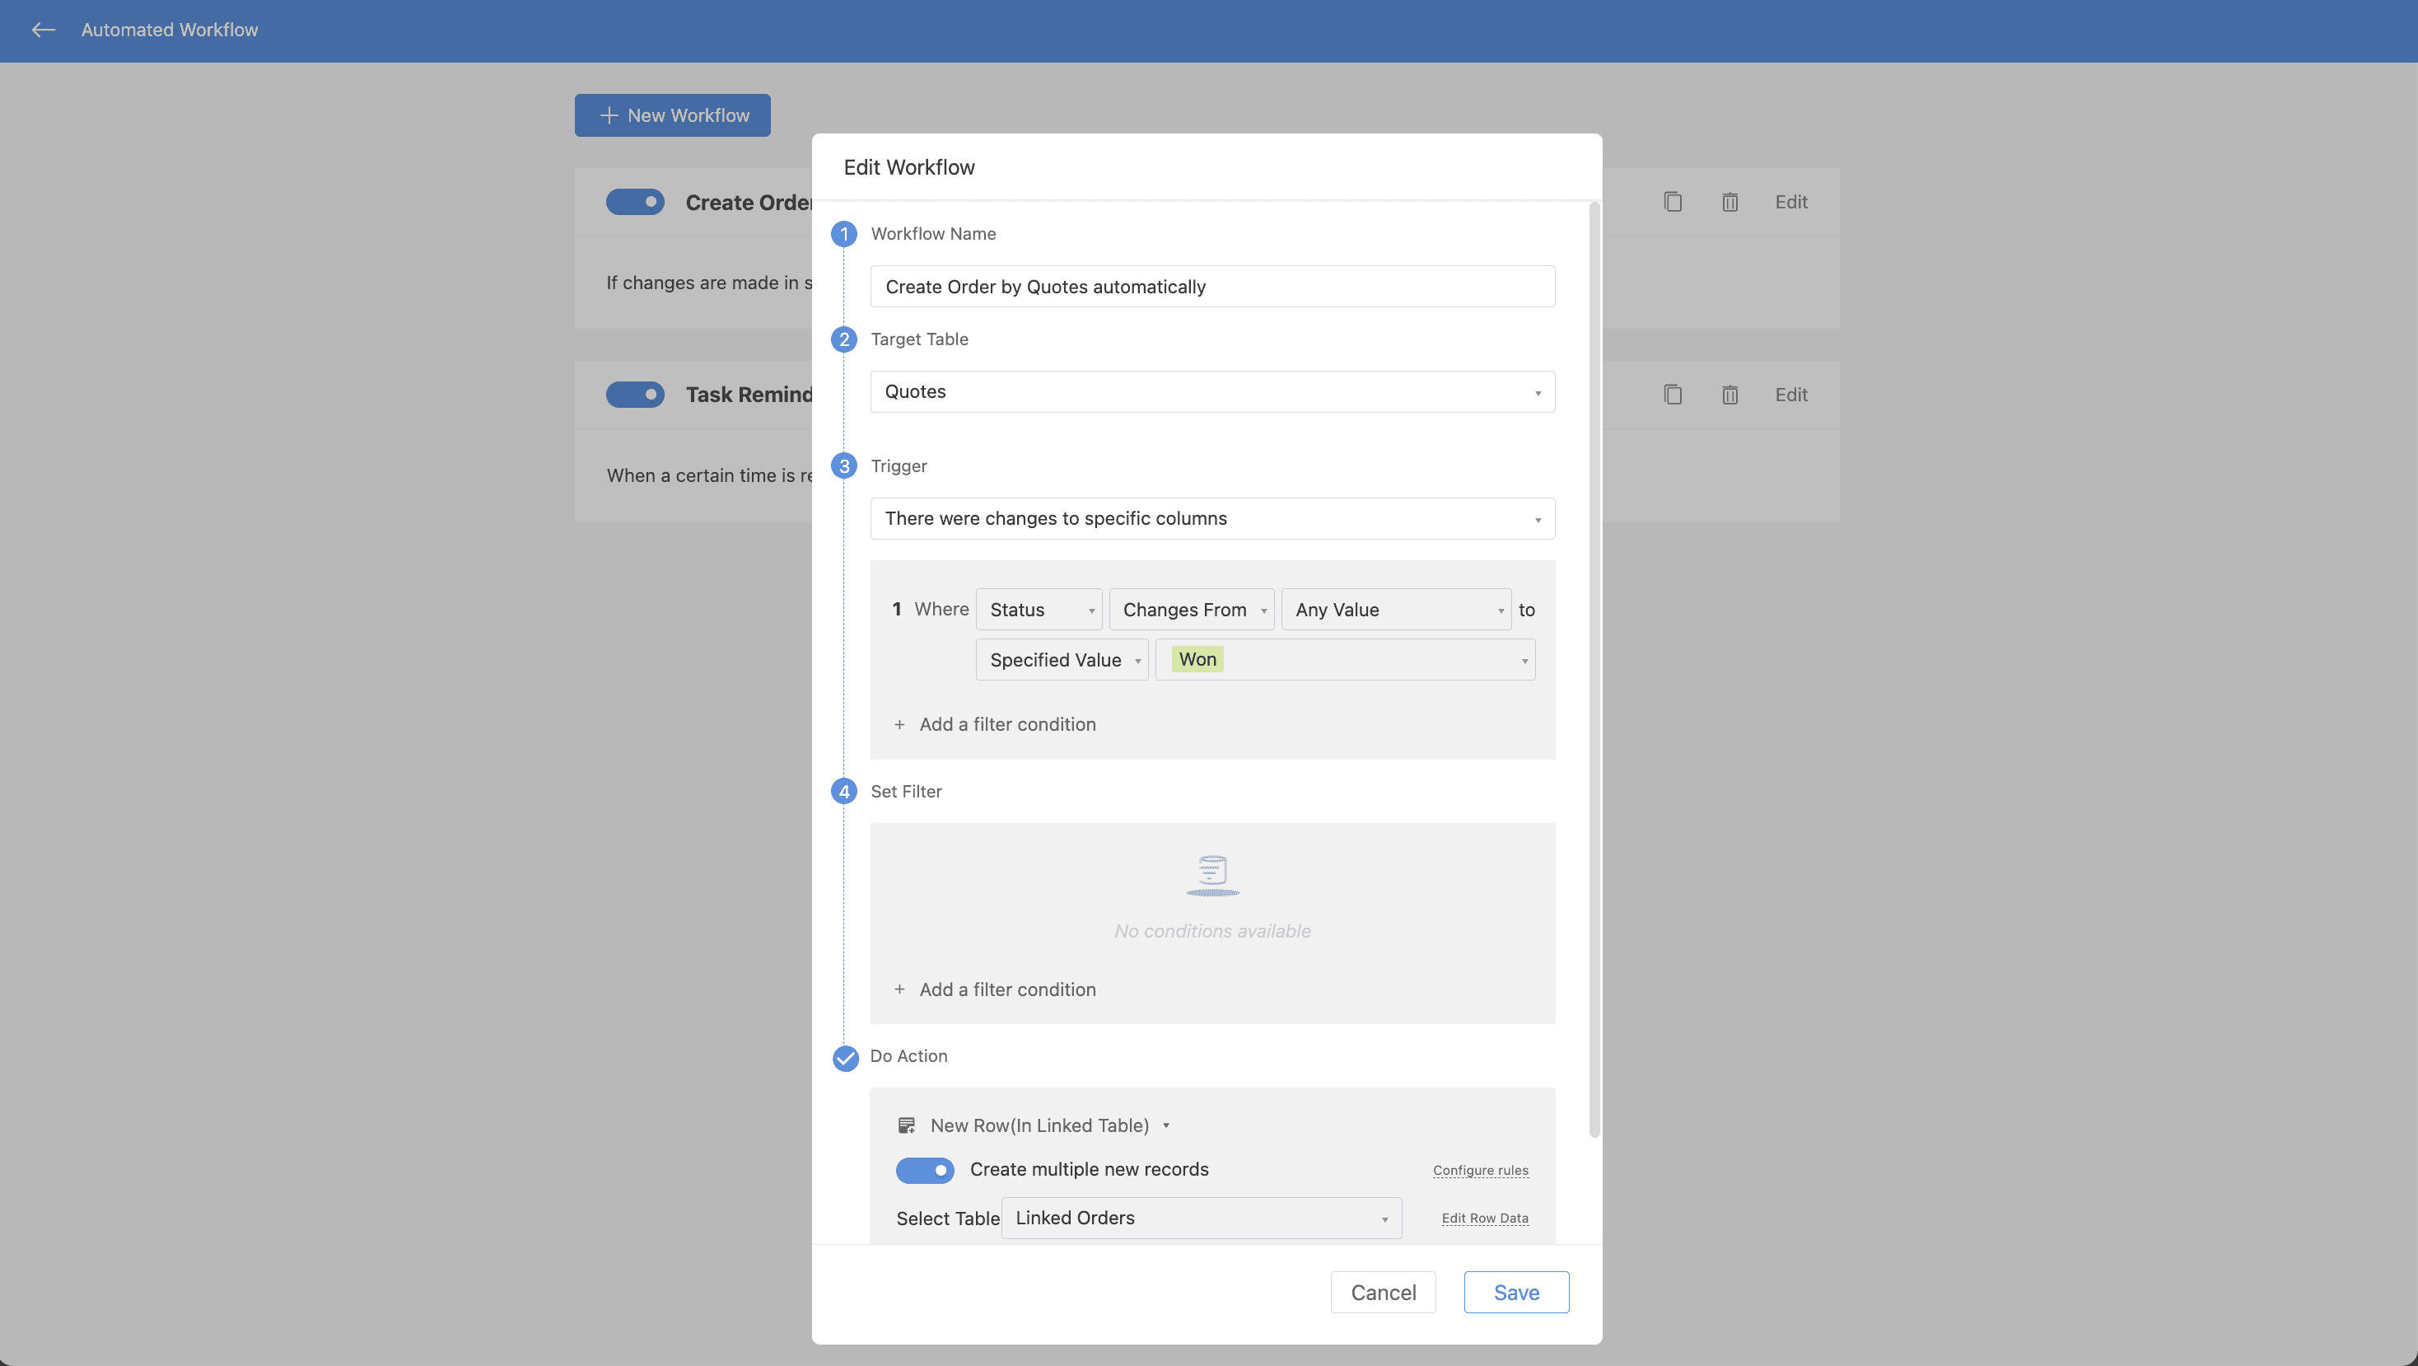Open the Configure rules link
Viewport: 2418px width, 1366px height.
click(x=1479, y=1170)
